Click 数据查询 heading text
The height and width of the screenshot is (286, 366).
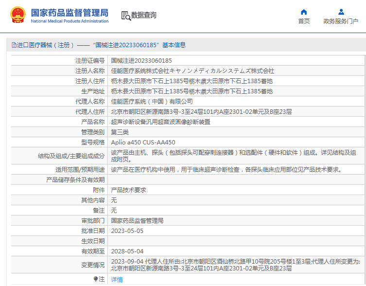(143, 15)
